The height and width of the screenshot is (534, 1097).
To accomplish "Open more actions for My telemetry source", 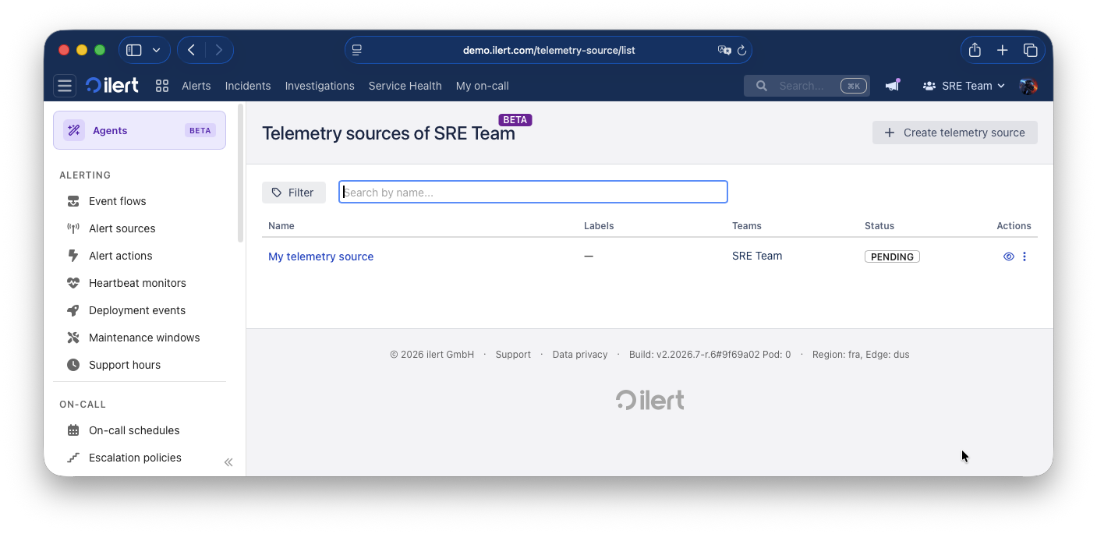I will [x=1024, y=256].
